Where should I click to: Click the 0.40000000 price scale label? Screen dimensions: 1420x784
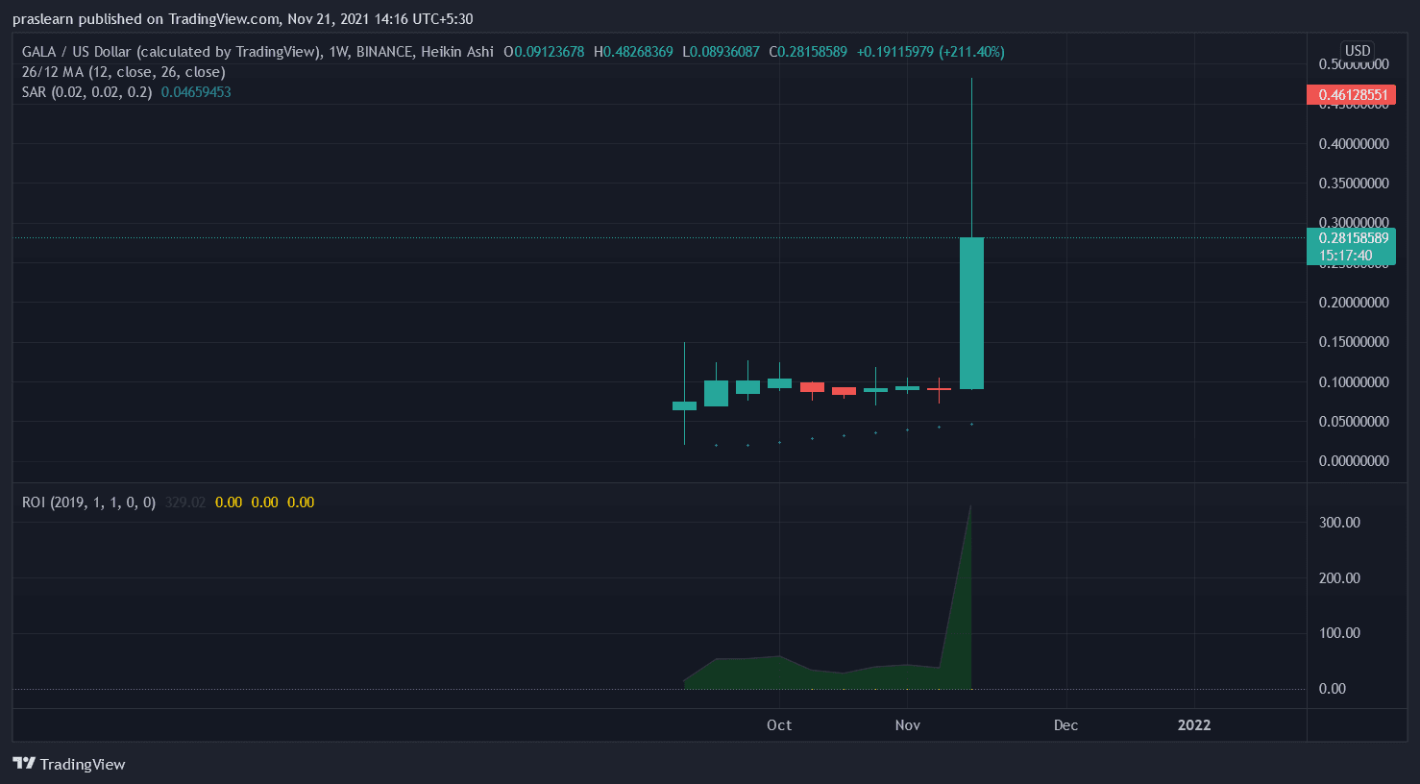(1353, 144)
